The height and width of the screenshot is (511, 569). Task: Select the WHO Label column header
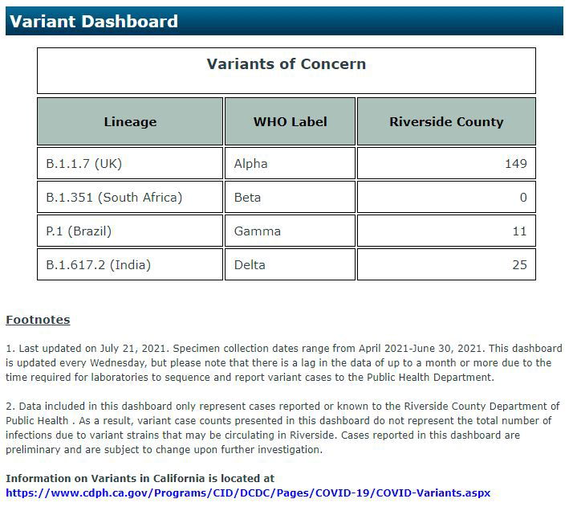click(290, 122)
